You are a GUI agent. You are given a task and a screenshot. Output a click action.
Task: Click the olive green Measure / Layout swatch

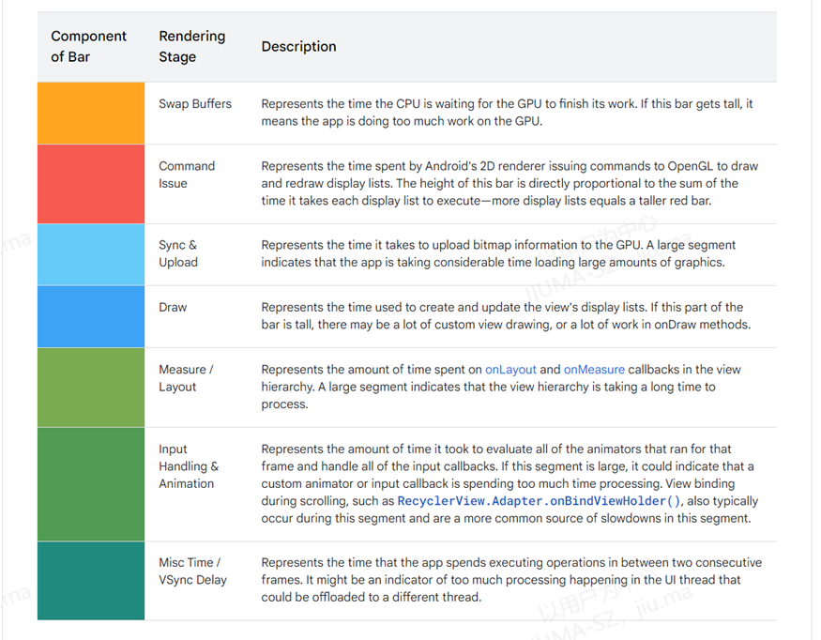point(91,388)
